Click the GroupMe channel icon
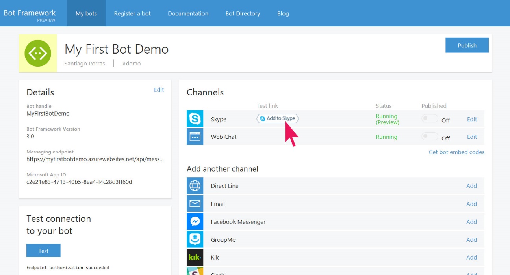The height and width of the screenshot is (275, 510). tap(195, 239)
